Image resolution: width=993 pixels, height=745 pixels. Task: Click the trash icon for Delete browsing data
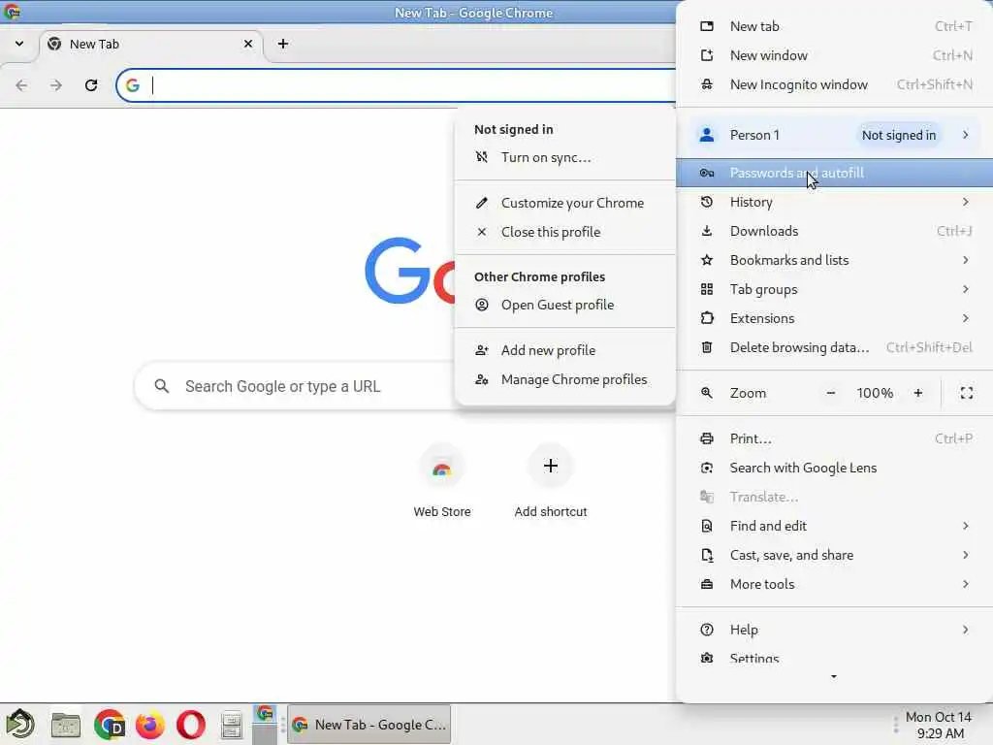click(707, 347)
